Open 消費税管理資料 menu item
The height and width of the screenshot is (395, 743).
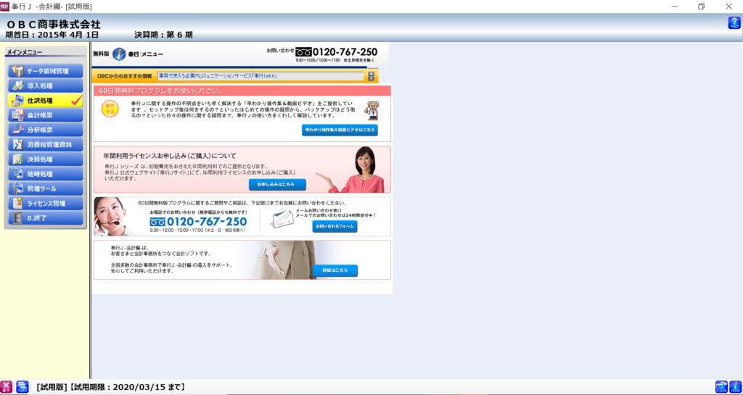[x=46, y=144]
